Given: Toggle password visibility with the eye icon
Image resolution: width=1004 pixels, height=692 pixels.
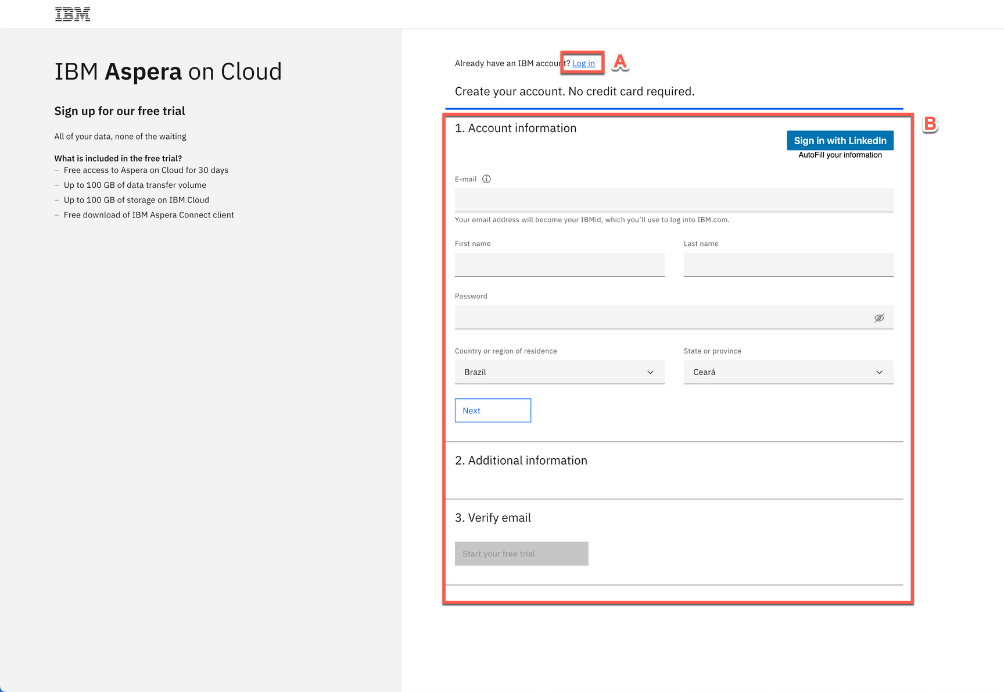Looking at the screenshot, I should (x=879, y=318).
